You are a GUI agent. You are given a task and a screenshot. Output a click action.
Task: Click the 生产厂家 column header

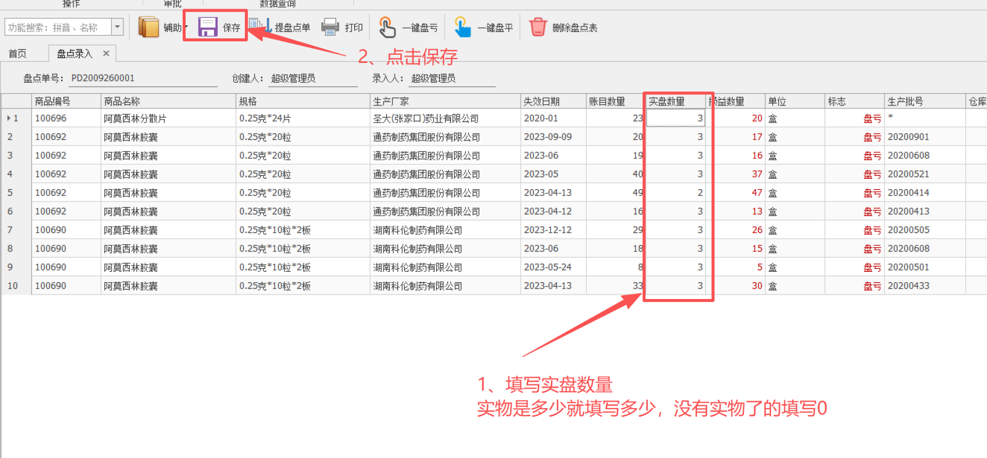445,102
